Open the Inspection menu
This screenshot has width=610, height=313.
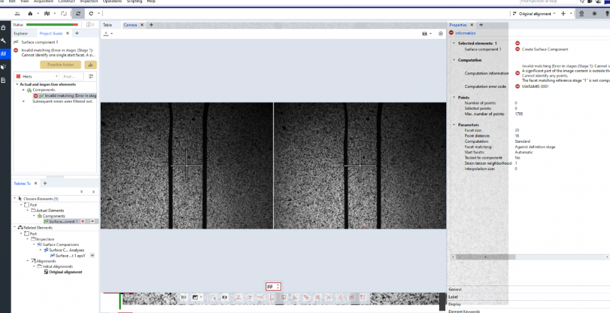(x=89, y=2)
